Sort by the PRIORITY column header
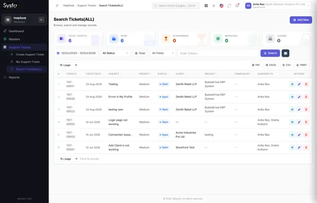317x203 pixels. (x=144, y=74)
